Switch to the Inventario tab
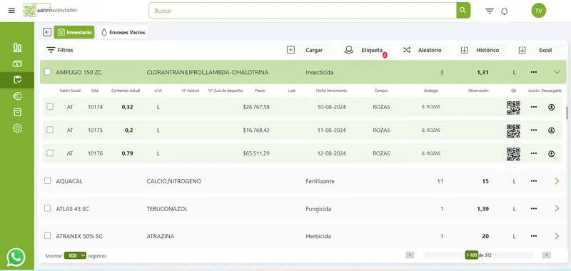The width and height of the screenshot is (571, 271). (x=74, y=32)
